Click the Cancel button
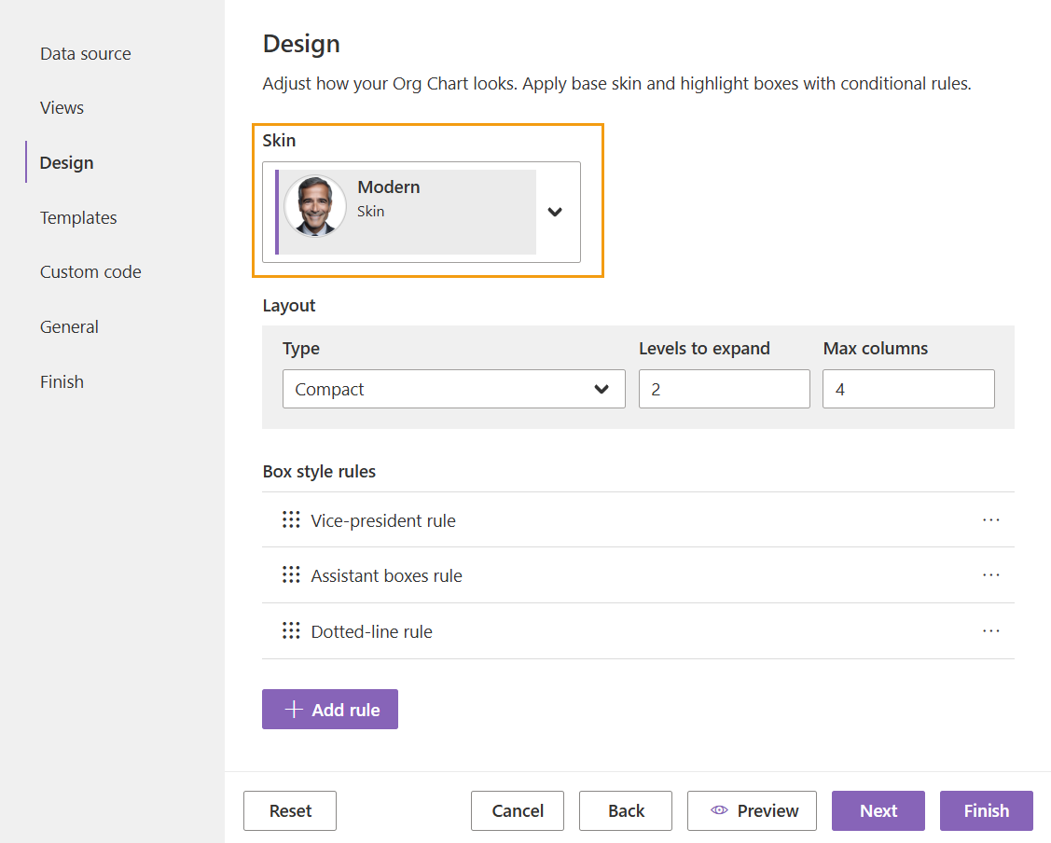The width and height of the screenshot is (1051, 843). 518,811
